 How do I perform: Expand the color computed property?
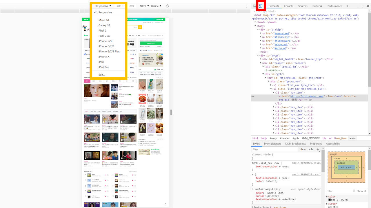[x=327, y=197]
